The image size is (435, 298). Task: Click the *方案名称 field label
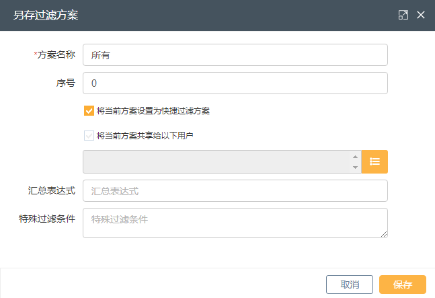[x=54, y=54]
